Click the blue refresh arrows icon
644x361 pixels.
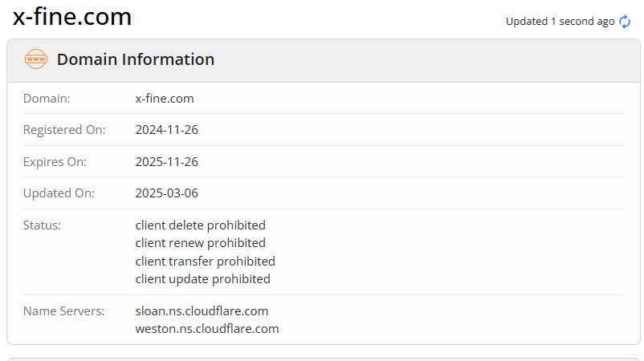[625, 22]
